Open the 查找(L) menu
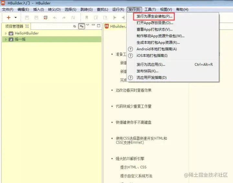The width and height of the screenshot is (233, 183). [x=102, y=9]
